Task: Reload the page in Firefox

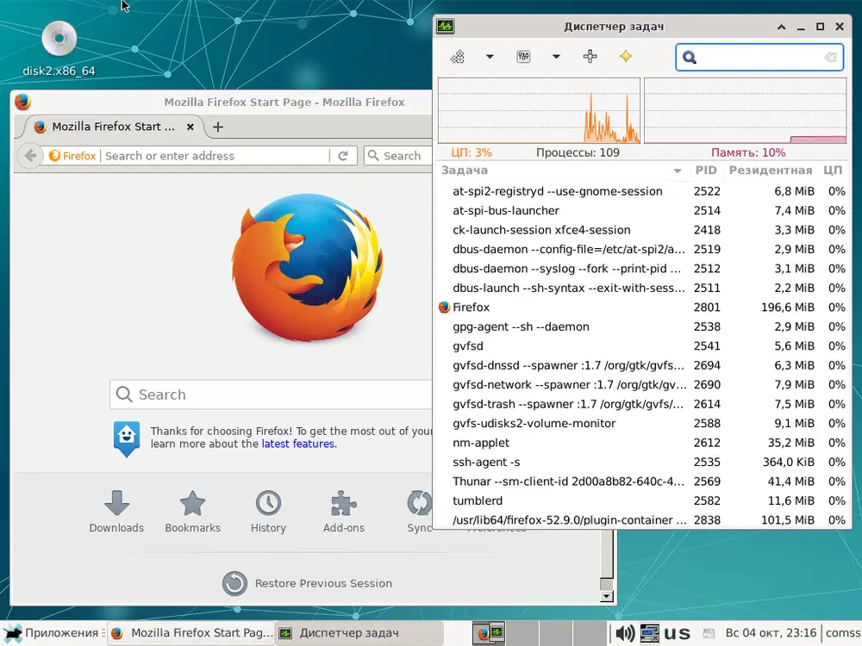Action: [343, 156]
